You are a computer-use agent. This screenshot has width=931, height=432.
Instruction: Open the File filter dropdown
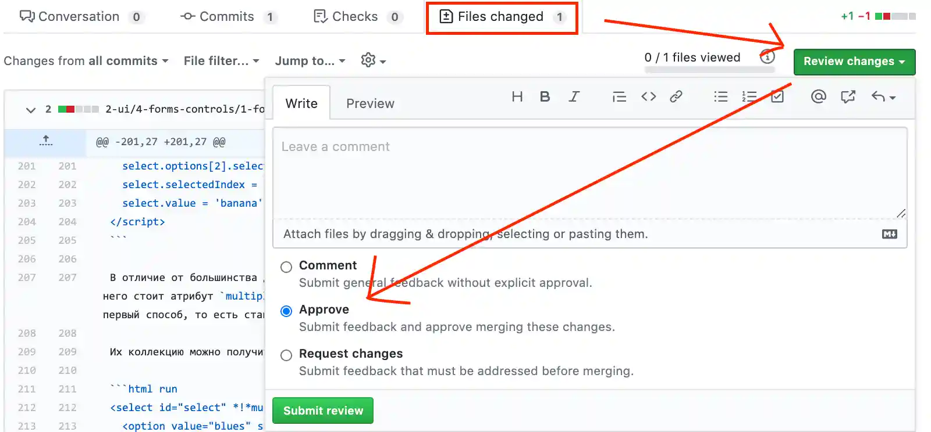[221, 61]
